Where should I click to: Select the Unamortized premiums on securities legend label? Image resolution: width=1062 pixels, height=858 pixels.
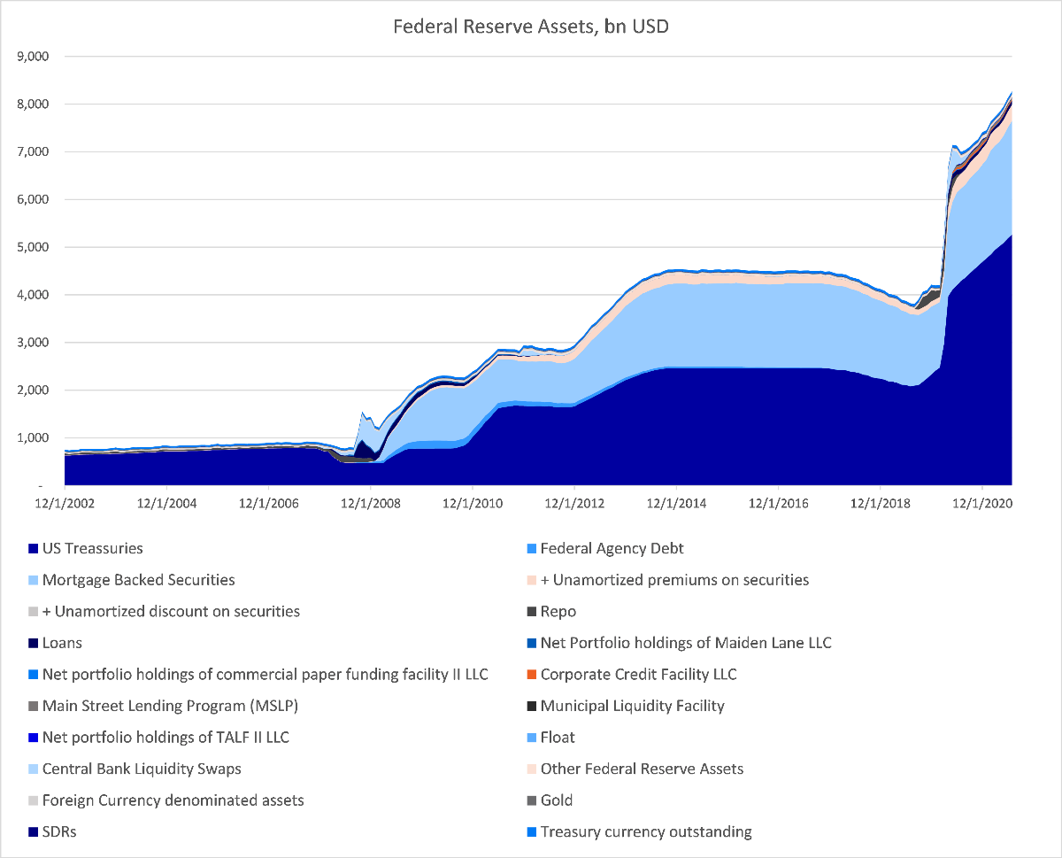click(x=674, y=580)
